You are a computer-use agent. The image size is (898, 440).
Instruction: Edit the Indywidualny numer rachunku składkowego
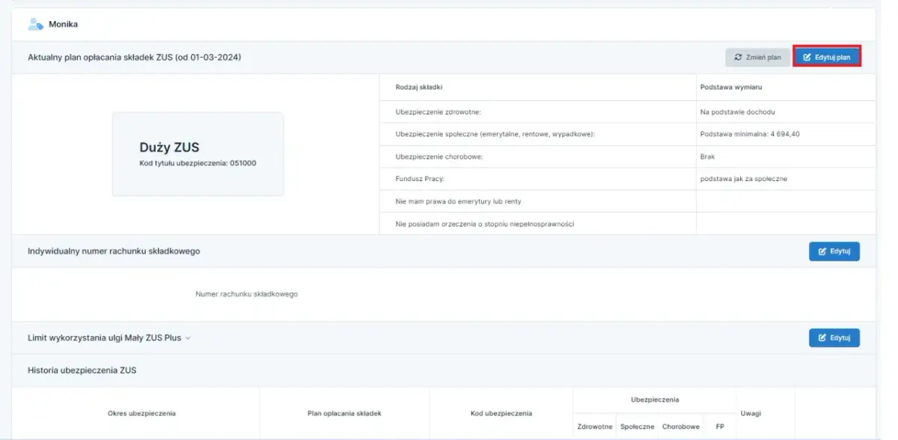pyautogui.click(x=834, y=251)
